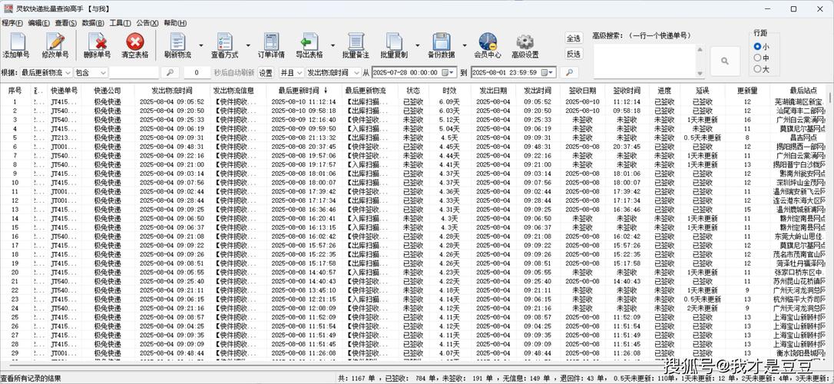
Task: Open the 程序(F) menu
Action: [x=12, y=23]
